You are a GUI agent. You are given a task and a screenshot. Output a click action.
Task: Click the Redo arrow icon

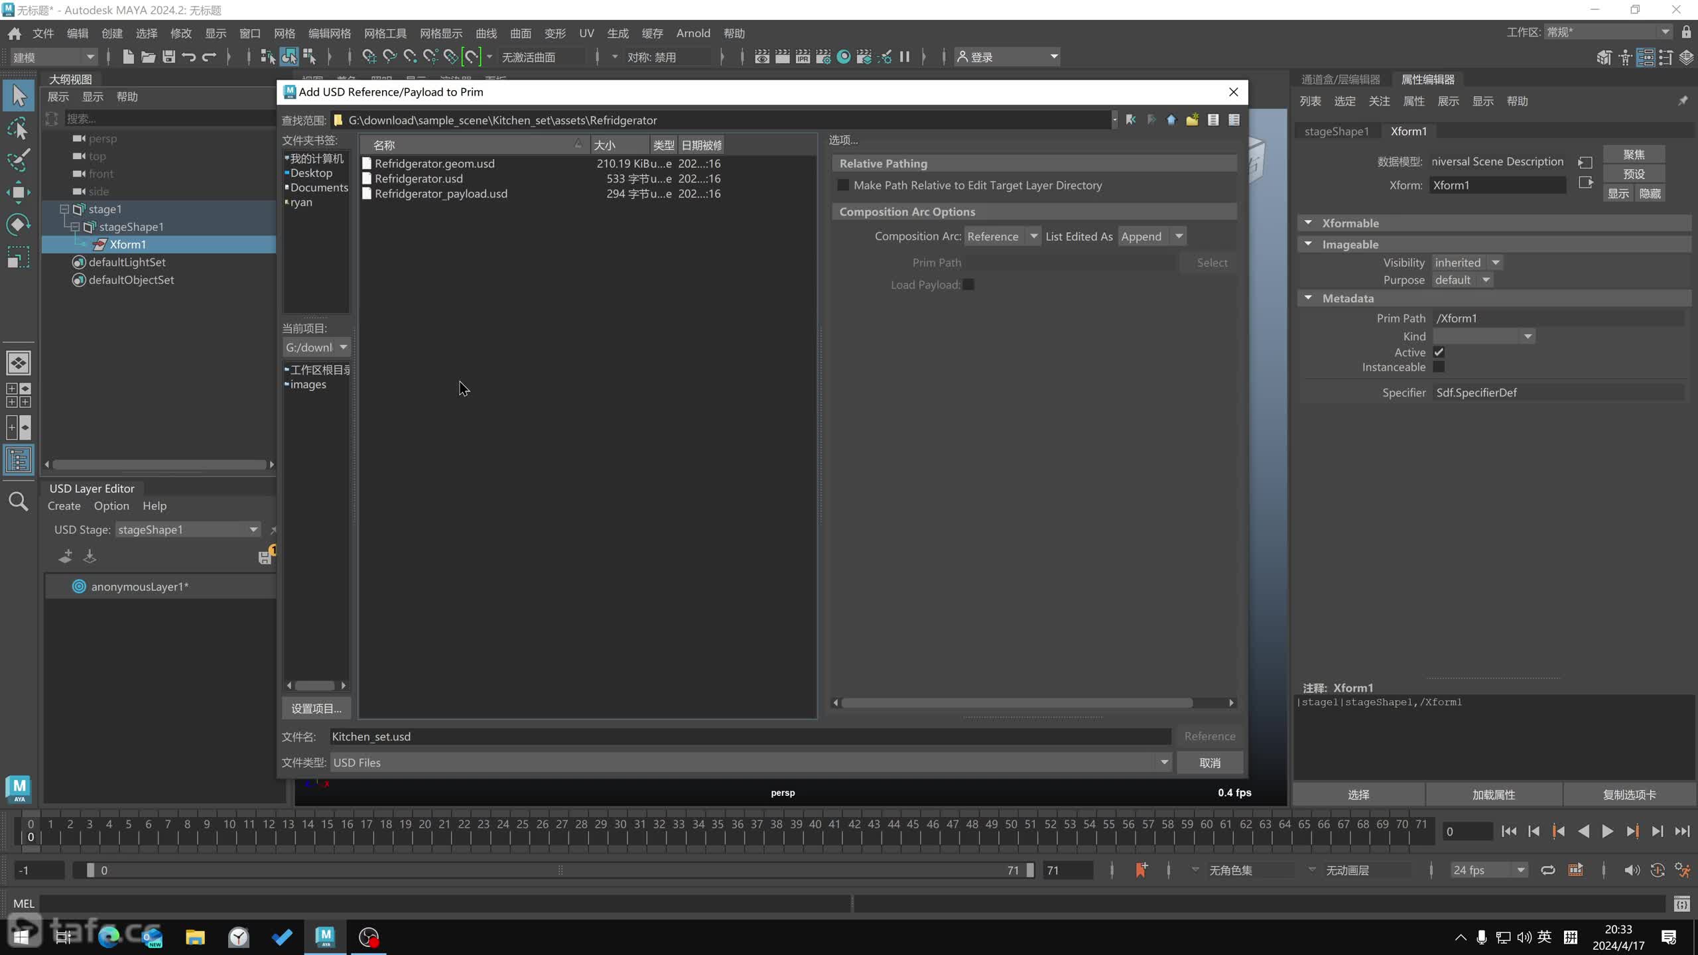pos(209,57)
